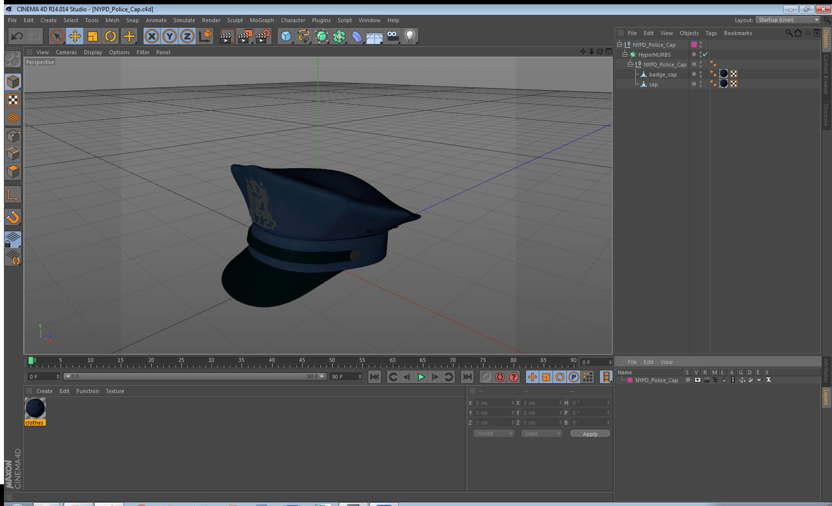Click clothes material tag on badge_cap

click(724, 73)
